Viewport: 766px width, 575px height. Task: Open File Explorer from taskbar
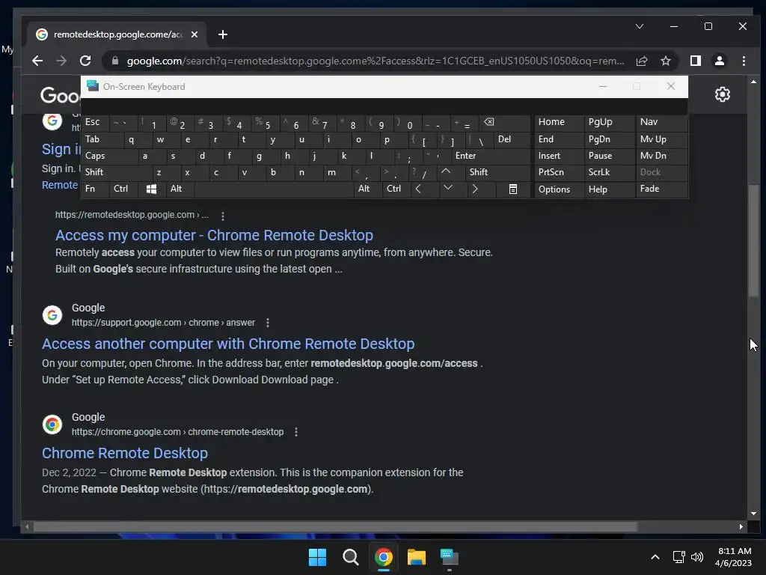pos(417,557)
